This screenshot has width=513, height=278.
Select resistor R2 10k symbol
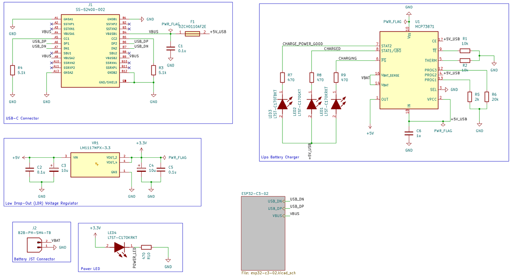465,60
